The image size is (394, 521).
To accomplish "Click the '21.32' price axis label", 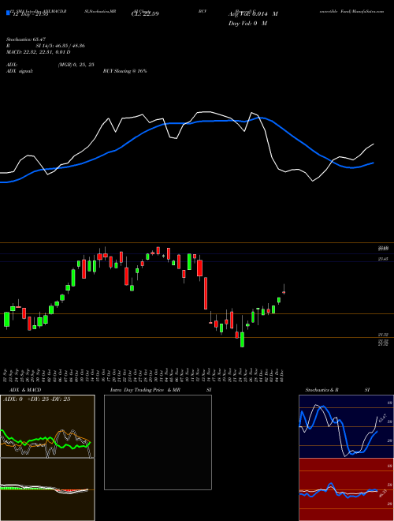I will pyautogui.click(x=384, y=335).
